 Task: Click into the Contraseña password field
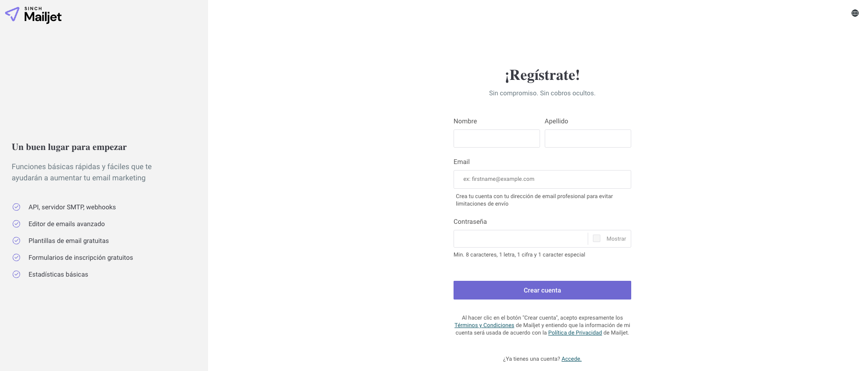(520, 239)
